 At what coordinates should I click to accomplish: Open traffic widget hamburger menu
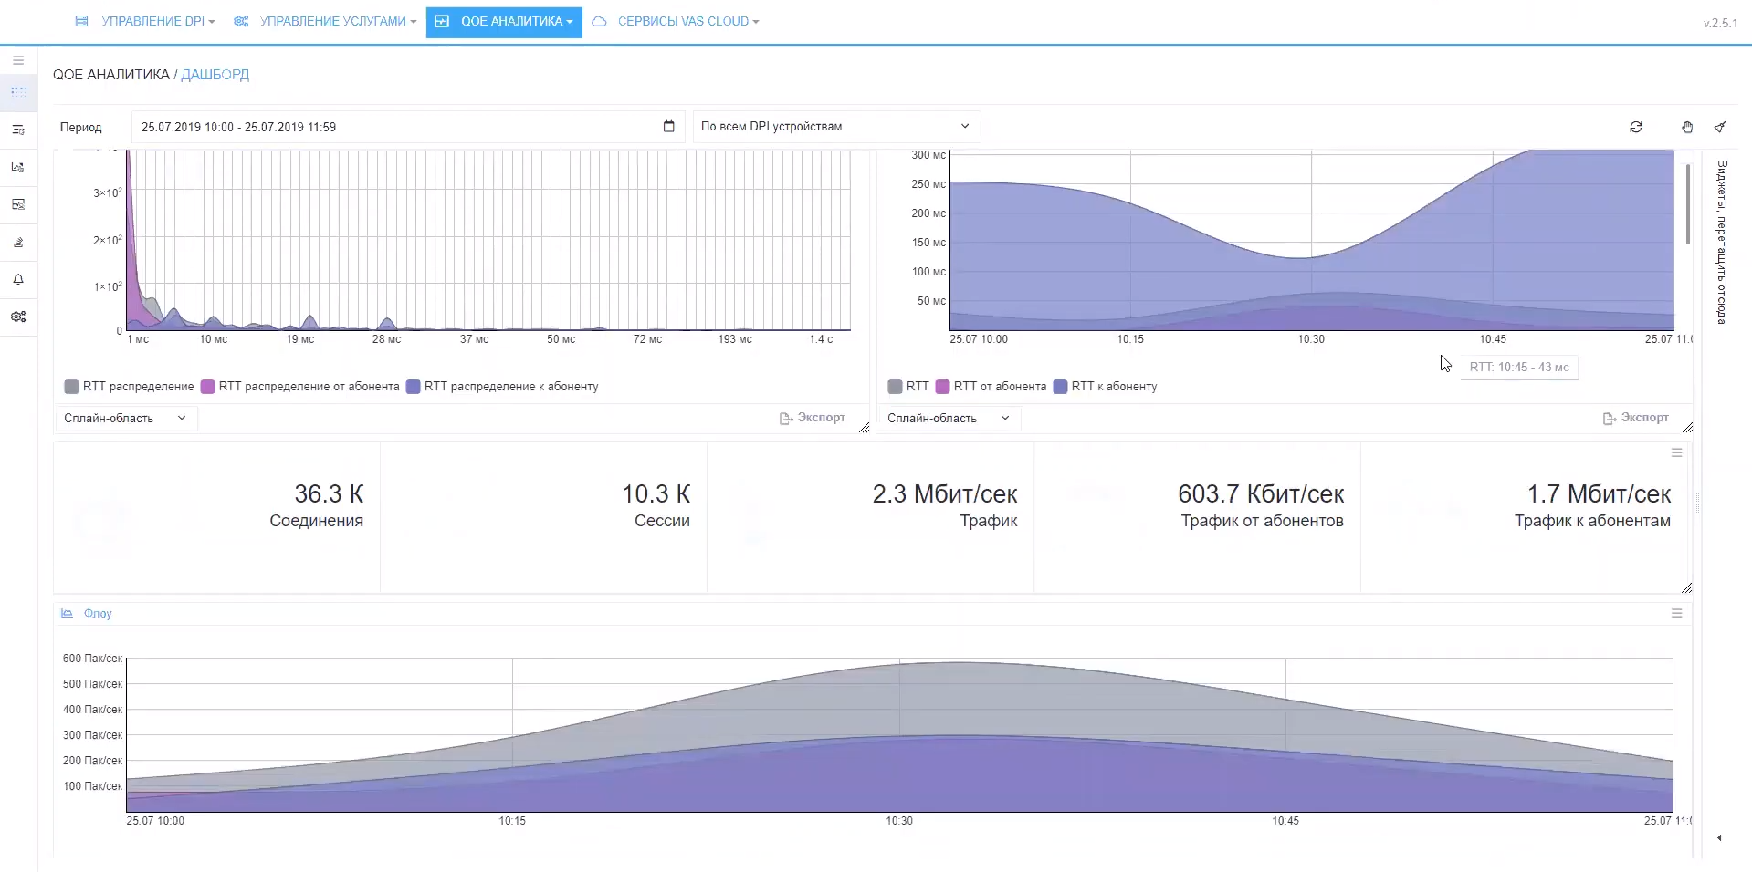pyautogui.click(x=1676, y=452)
